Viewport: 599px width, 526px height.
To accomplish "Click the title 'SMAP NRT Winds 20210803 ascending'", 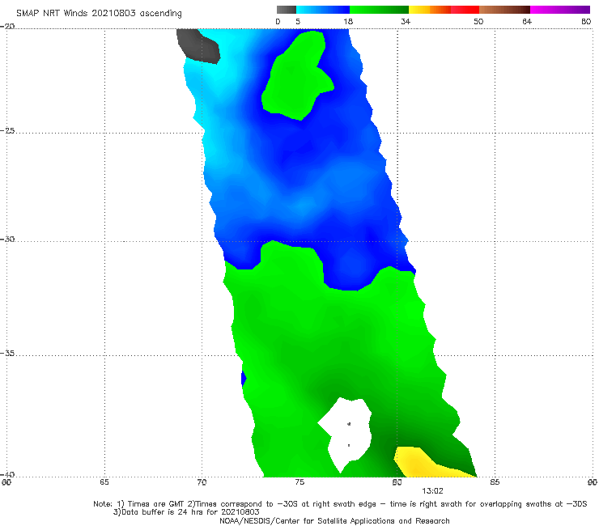I will pos(99,14).
